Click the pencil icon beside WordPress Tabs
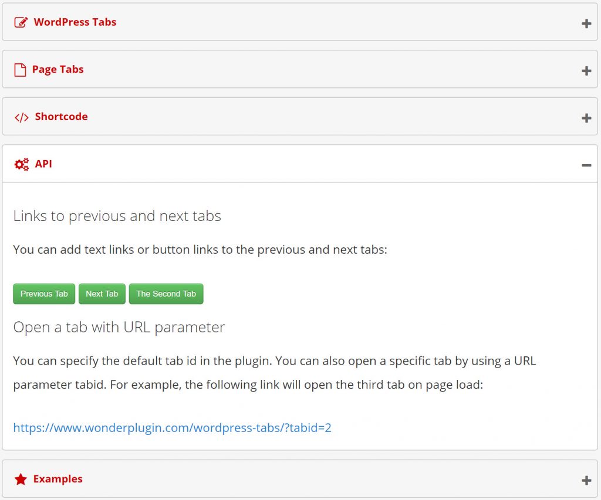Image resolution: width=601 pixels, height=500 pixels. (21, 22)
